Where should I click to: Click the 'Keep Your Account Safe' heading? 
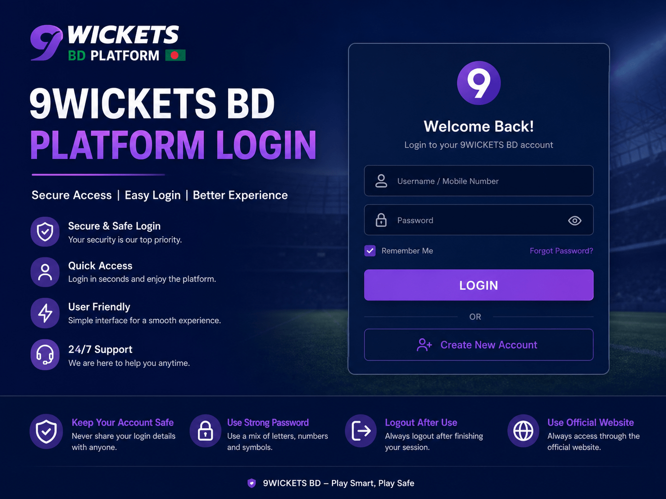(x=123, y=423)
